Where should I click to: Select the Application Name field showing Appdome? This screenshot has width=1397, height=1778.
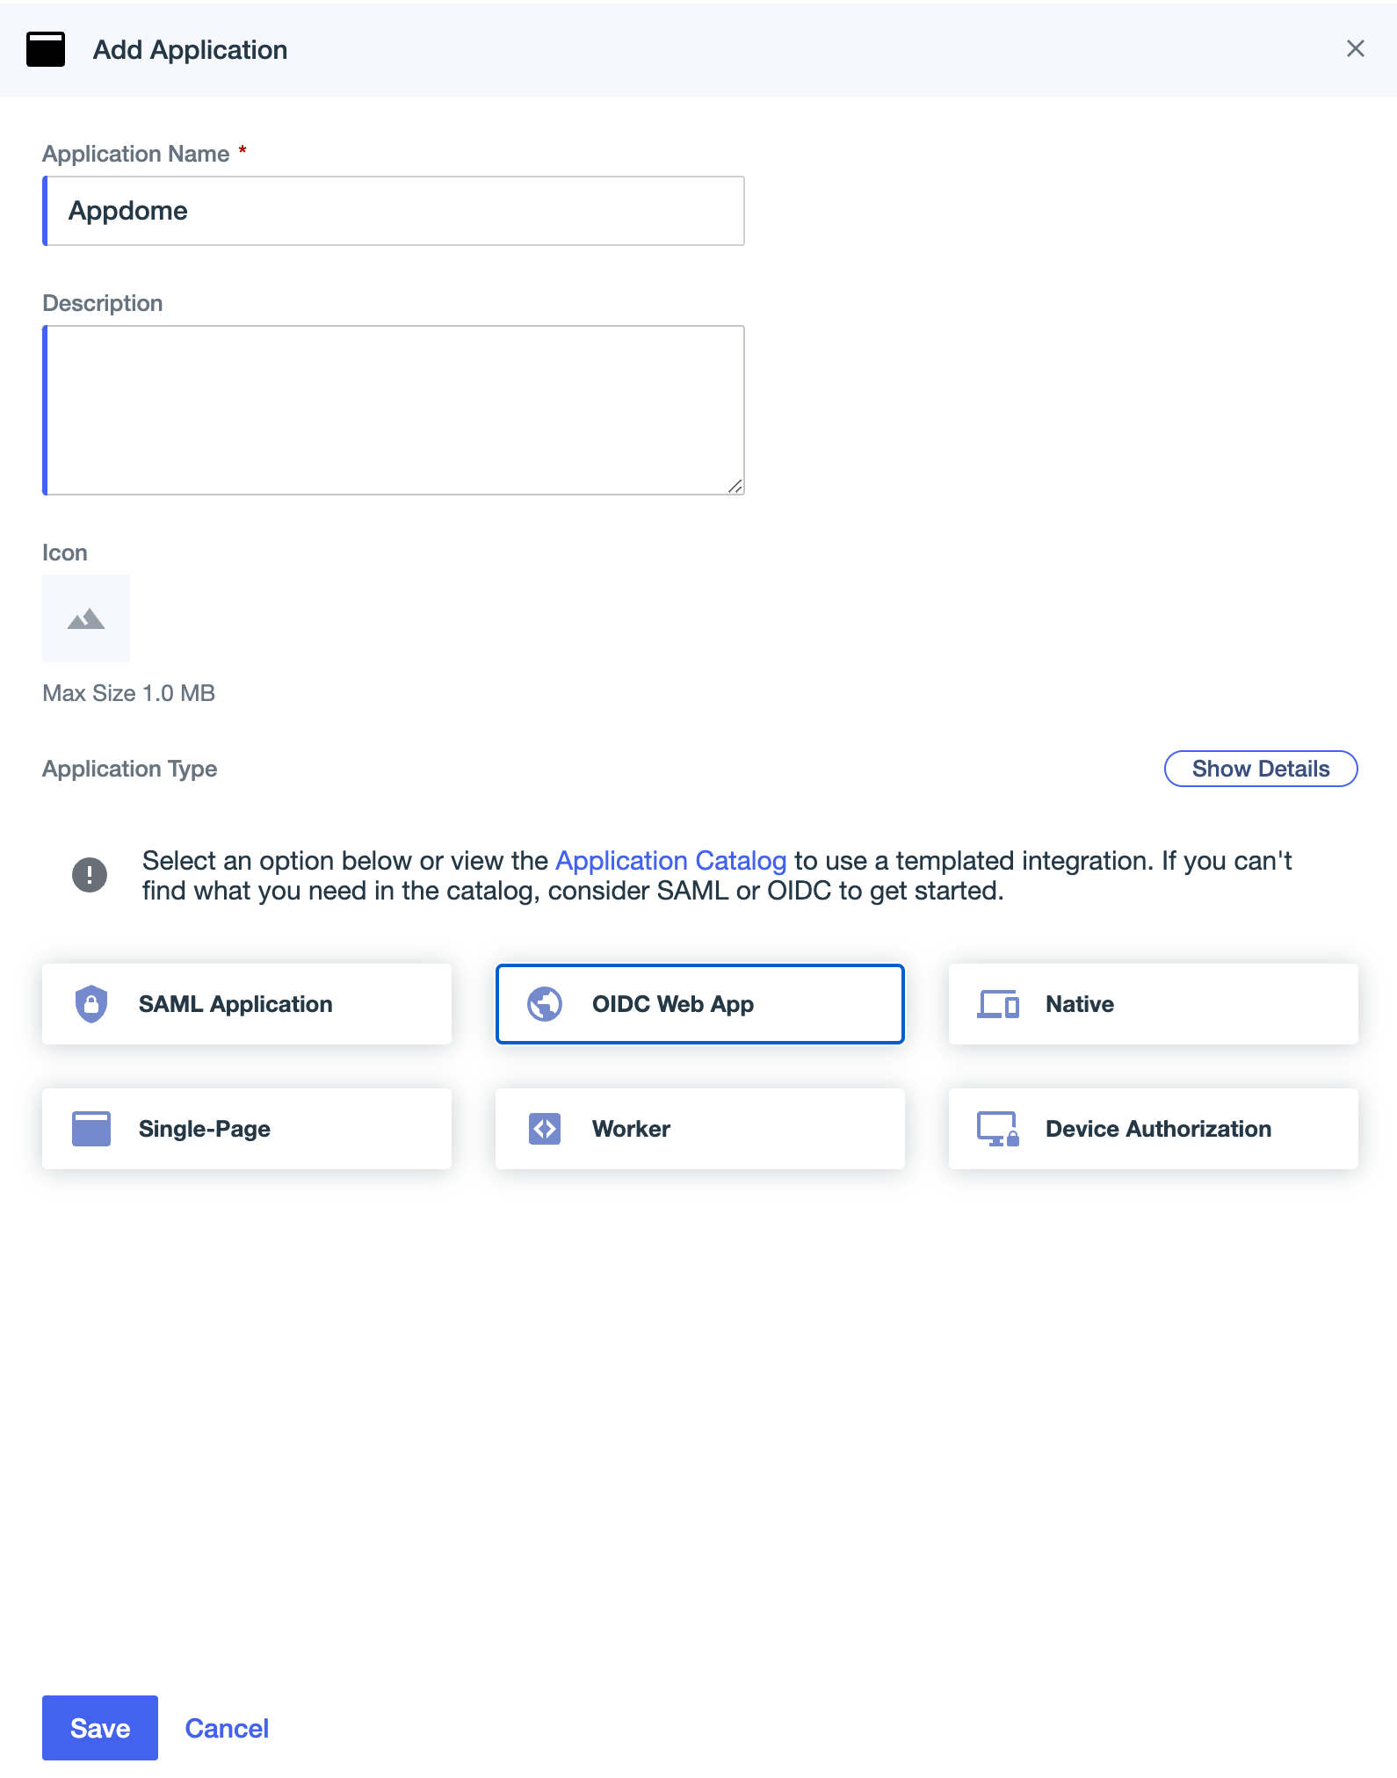[x=392, y=211]
